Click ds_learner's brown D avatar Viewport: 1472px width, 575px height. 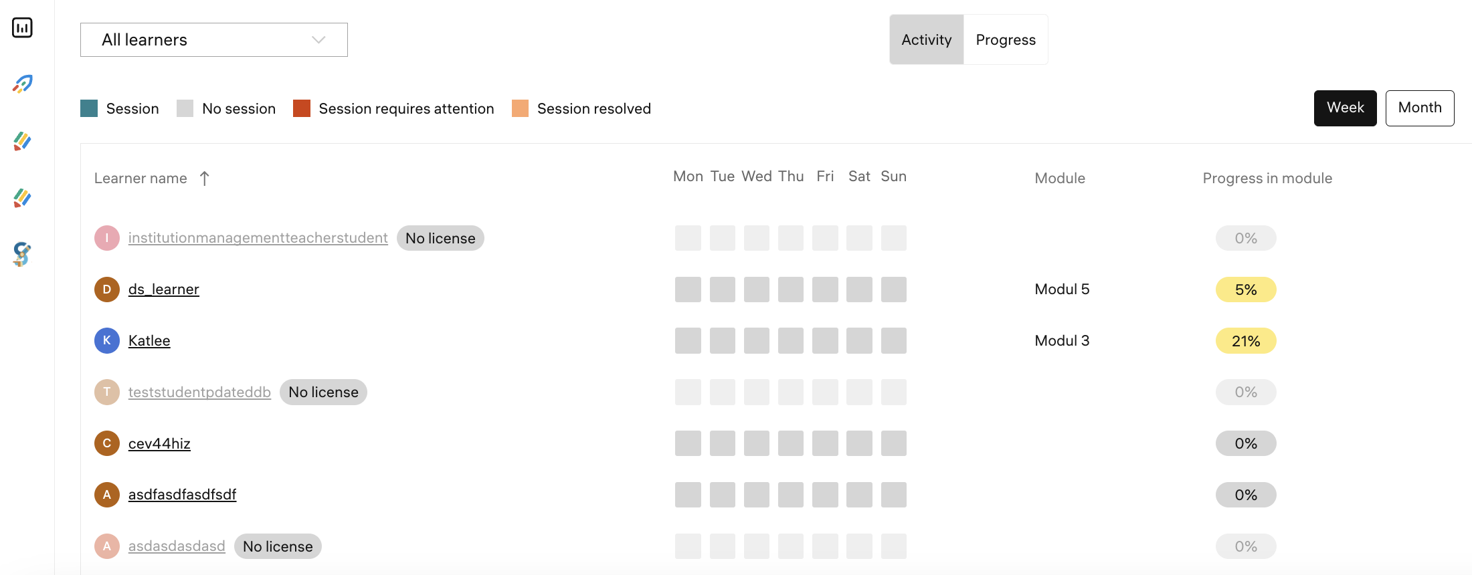pos(106,290)
